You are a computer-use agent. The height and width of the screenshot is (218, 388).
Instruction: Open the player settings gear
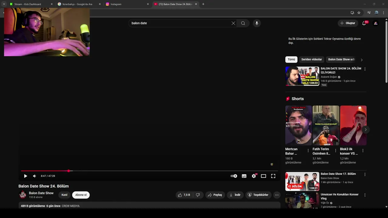point(254,176)
